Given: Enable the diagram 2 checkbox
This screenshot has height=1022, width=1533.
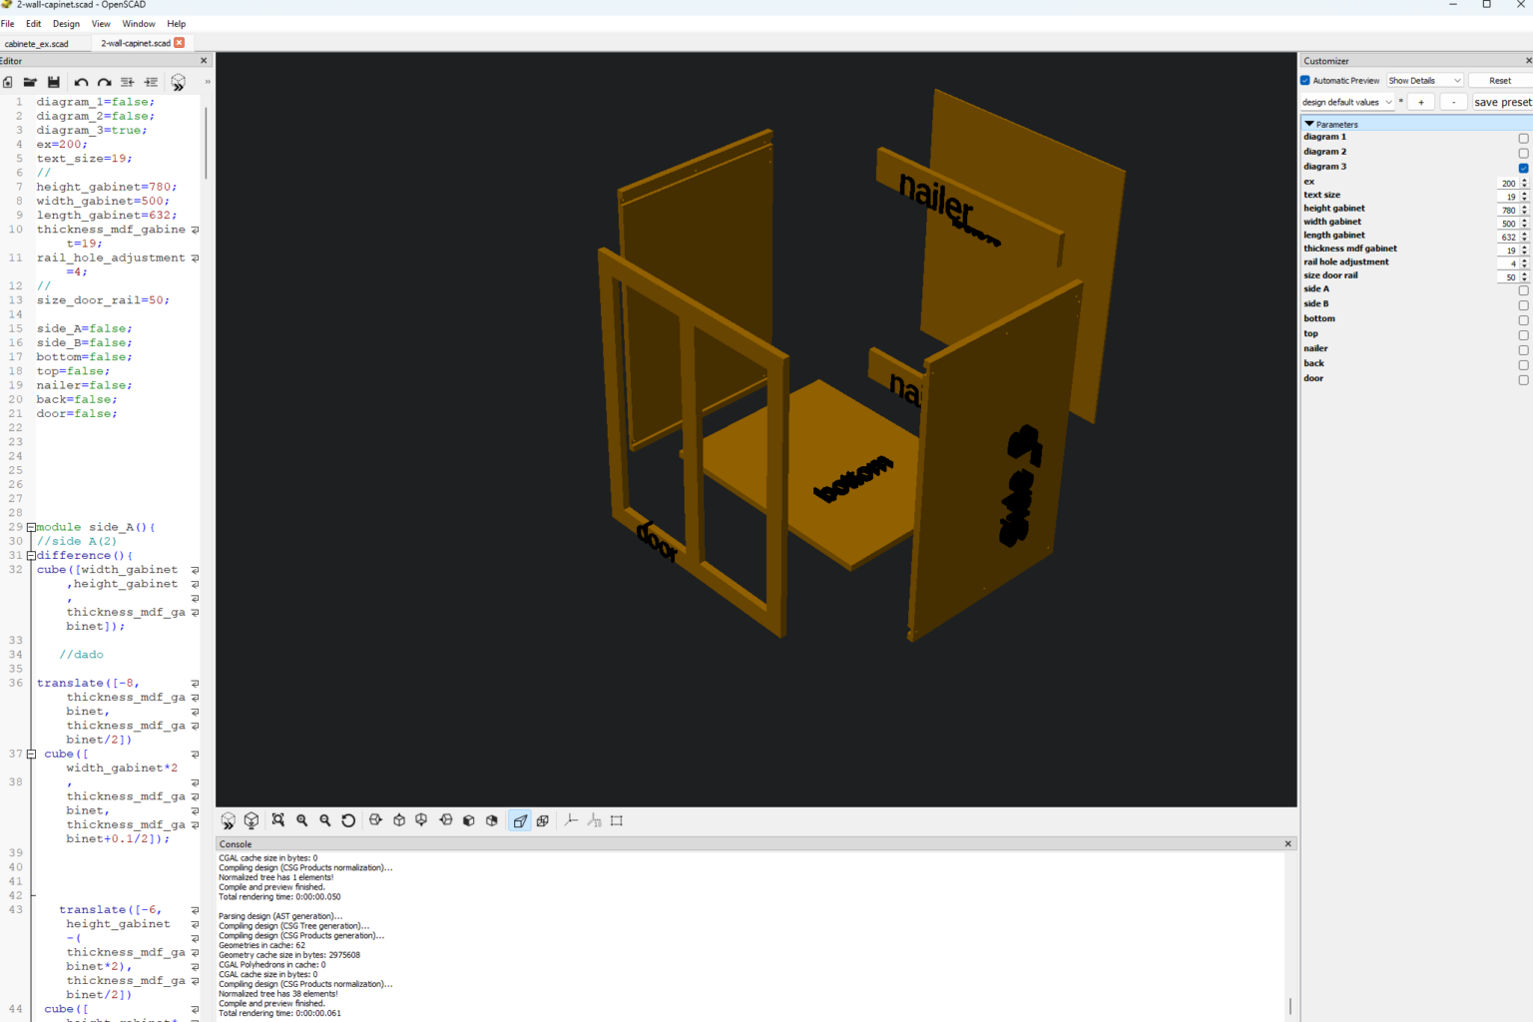Looking at the screenshot, I should click(1523, 153).
